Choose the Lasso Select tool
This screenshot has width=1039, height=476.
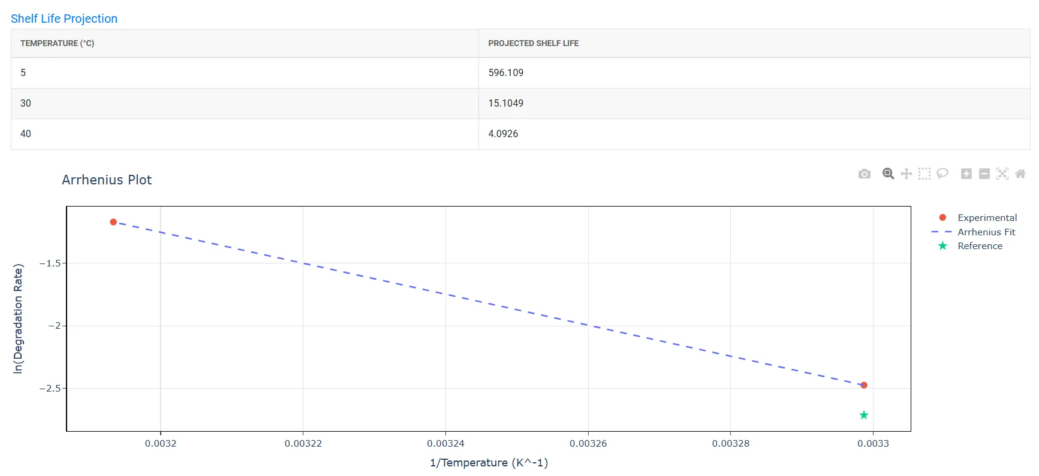pos(942,174)
